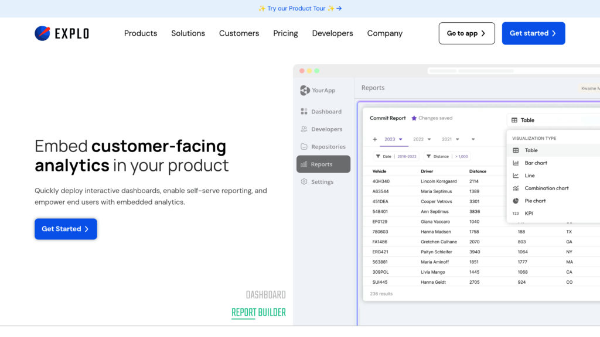Click driver cell Cooper Vetrovs
Viewport: 600px width, 337px height.
[436, 201]
